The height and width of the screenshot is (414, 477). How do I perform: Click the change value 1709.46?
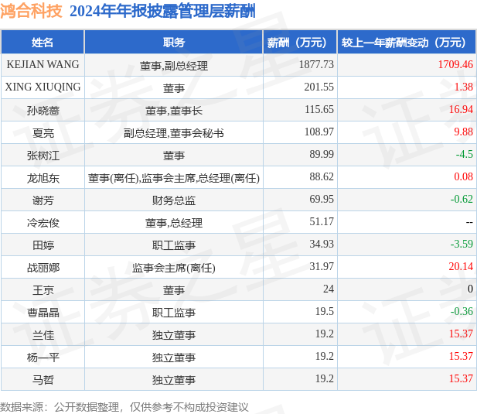click(455, 64)
